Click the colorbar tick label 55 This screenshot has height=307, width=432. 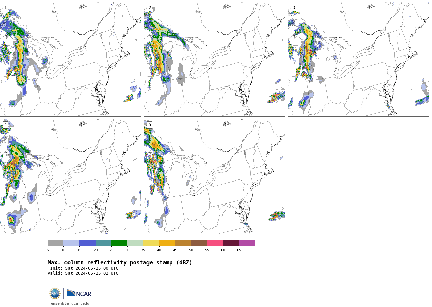pos(207,250)
